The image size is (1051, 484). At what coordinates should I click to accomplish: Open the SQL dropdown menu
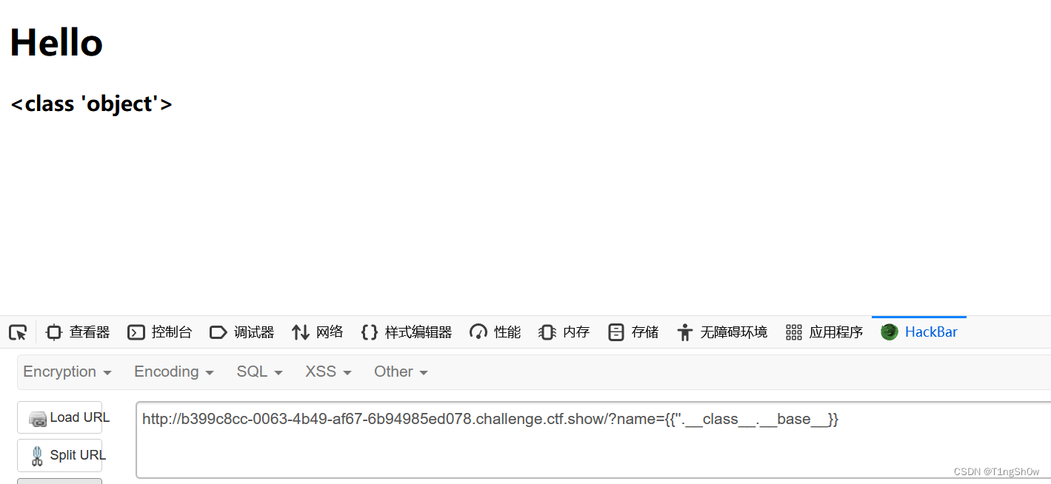[x=259, y=372]
